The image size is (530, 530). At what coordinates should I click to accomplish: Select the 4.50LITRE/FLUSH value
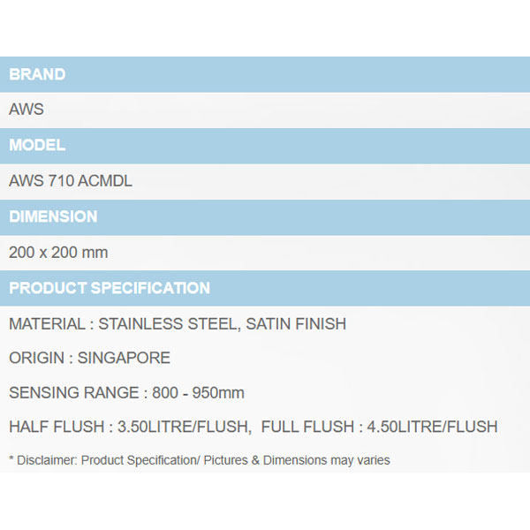[x=431, y=428]
